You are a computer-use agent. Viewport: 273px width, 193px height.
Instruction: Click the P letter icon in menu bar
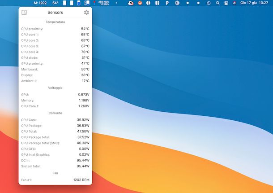[167, 3]
